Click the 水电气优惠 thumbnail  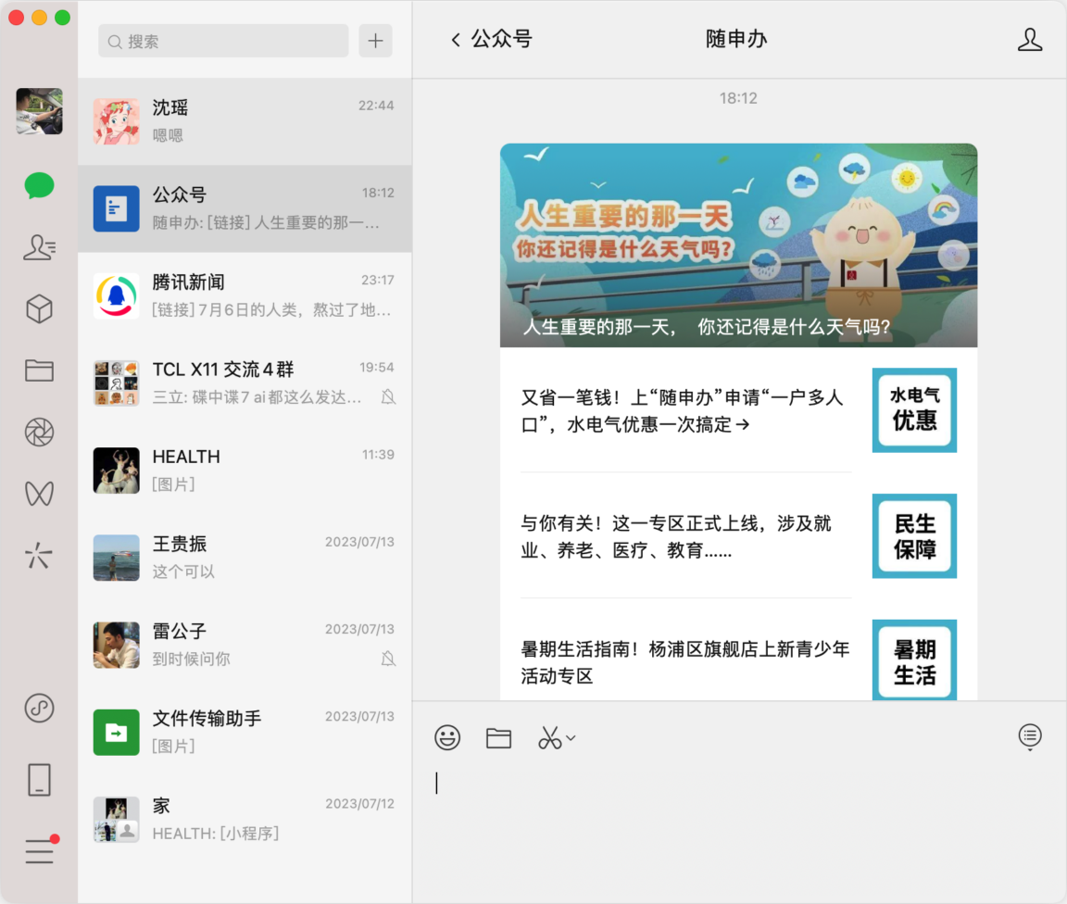pyautogui.click(x=914, y=409)
